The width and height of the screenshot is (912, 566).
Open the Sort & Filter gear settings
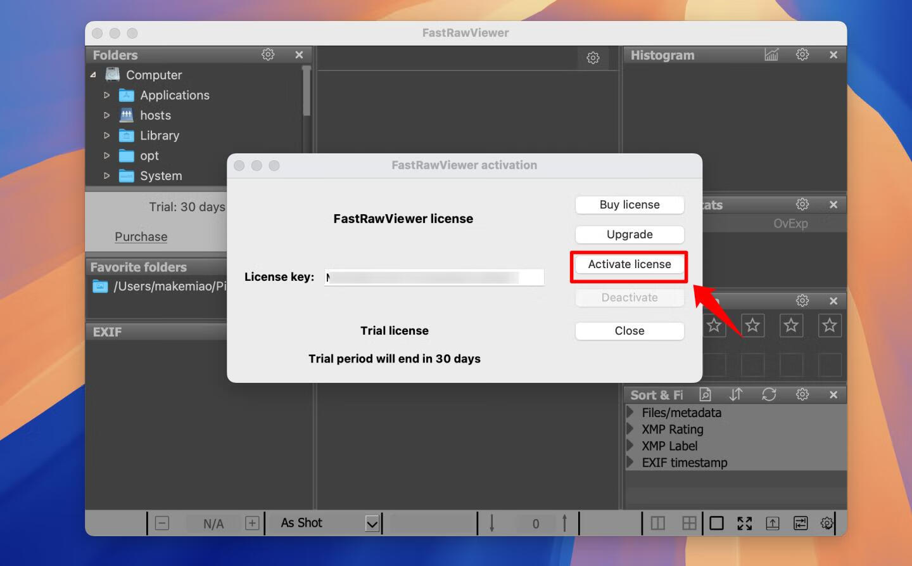[x=802, y=394]
